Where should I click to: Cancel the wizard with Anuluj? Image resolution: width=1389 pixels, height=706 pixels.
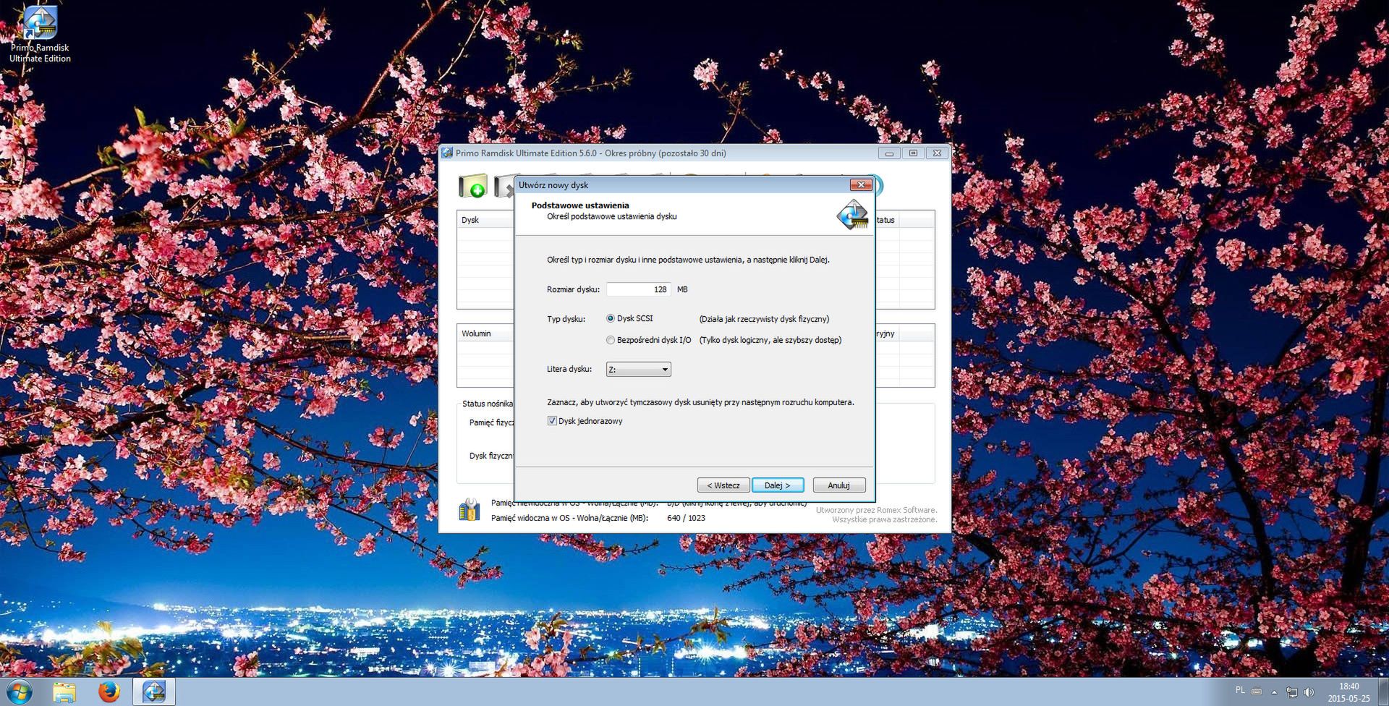coord(838,485)
